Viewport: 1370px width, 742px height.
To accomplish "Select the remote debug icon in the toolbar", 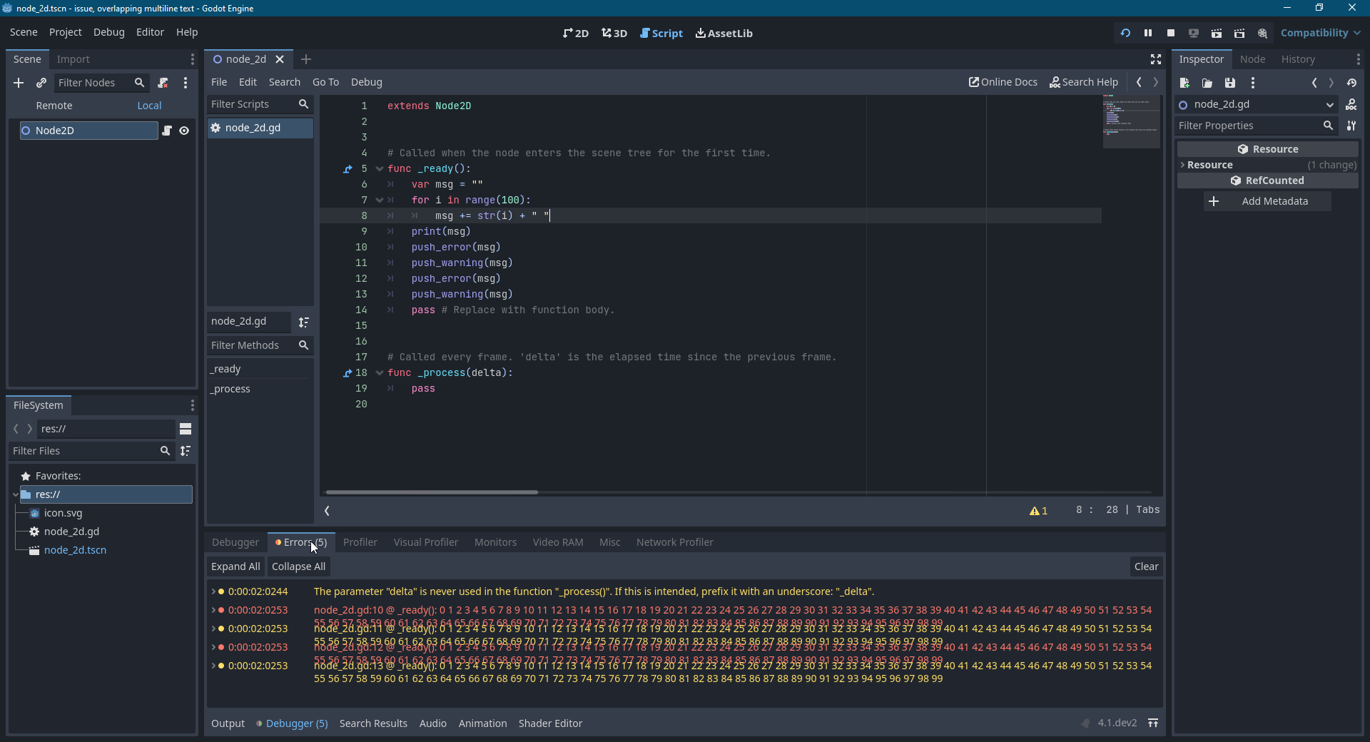I will 1194,34.
